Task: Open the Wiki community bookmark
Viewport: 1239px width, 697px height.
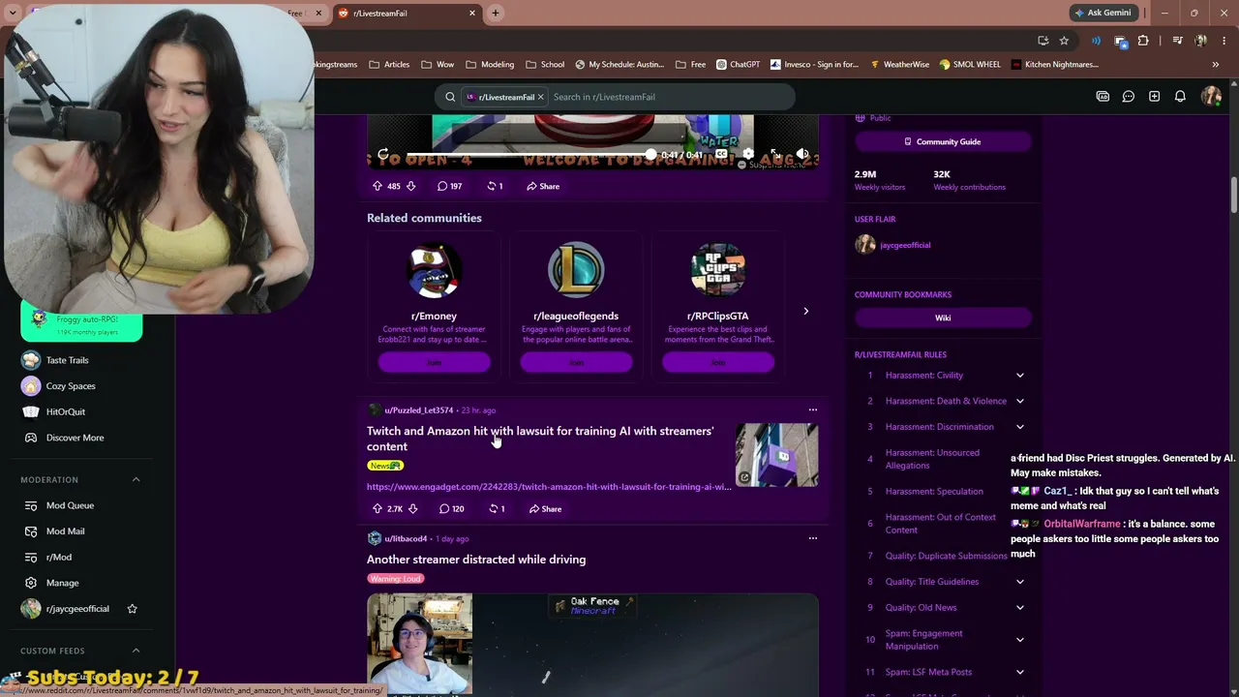Action: [943, 318]
